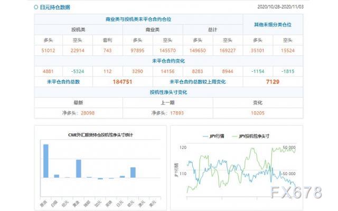Click the 日元 label on the bar chart axis

pos(120,203)
